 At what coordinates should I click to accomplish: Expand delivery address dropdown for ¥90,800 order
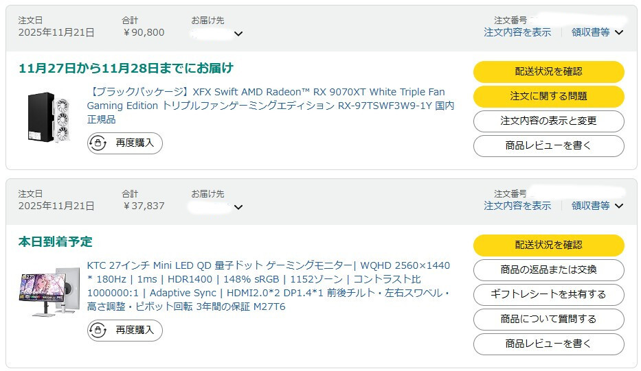238,34
